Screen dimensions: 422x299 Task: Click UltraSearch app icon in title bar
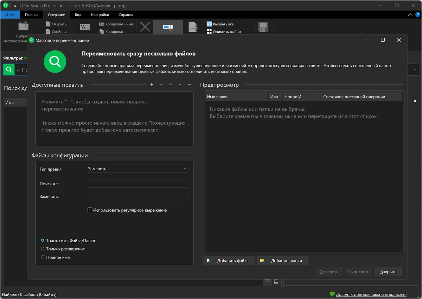[6, 5]
